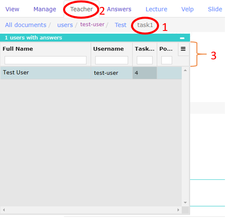This screenshot has height=218, width=227.
Task: Select the Test User row name
Action: (16, 72)
